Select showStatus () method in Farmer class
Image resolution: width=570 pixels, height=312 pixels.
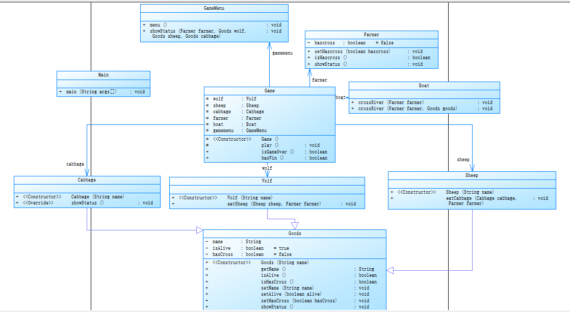click(x=365, y=64)
